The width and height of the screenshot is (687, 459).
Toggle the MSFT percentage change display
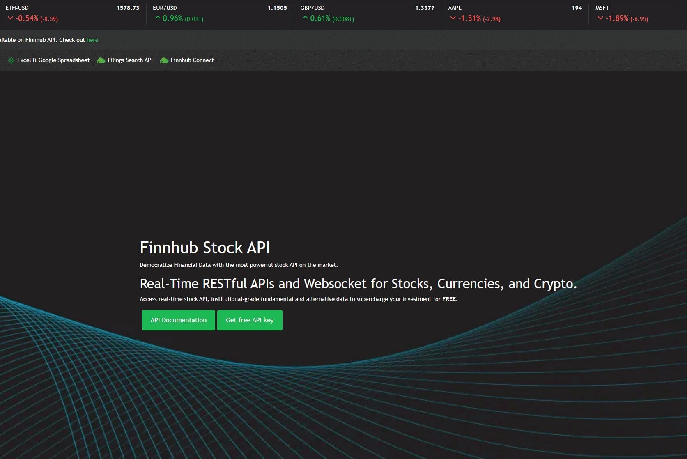617,18
